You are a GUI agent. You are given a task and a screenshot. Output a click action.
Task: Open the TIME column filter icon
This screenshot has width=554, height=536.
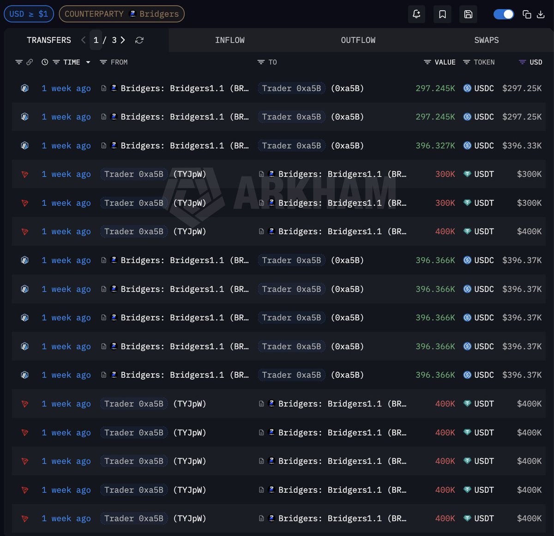(56, 62)
